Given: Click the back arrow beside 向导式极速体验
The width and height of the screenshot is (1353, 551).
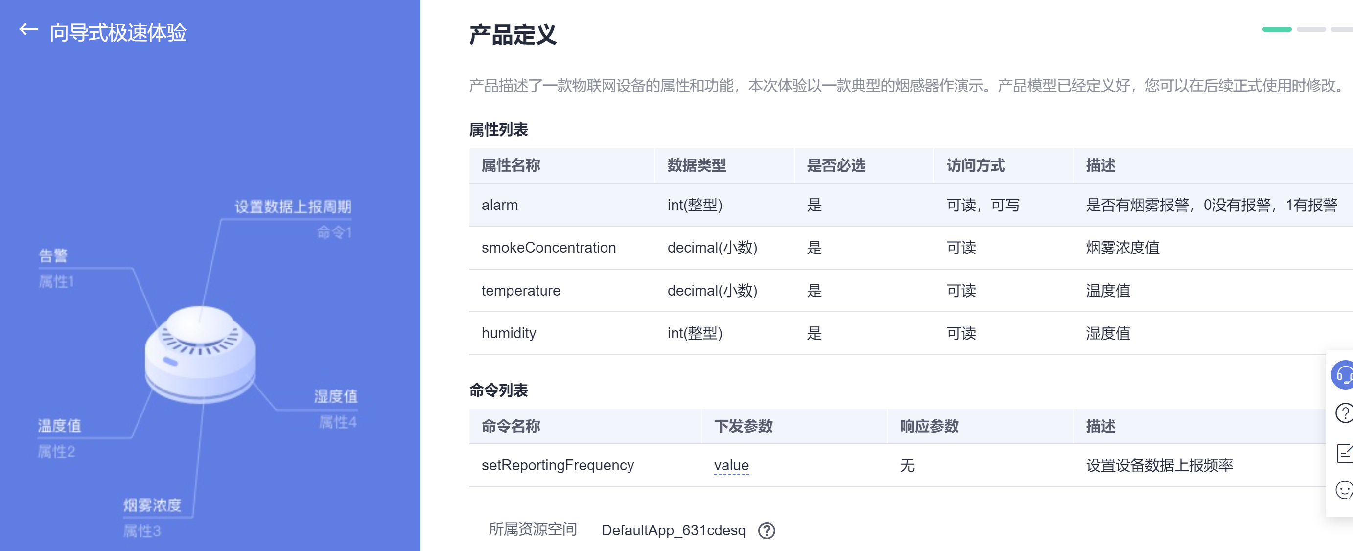Looking at the screenshot, I should click(x=28, y=30).
